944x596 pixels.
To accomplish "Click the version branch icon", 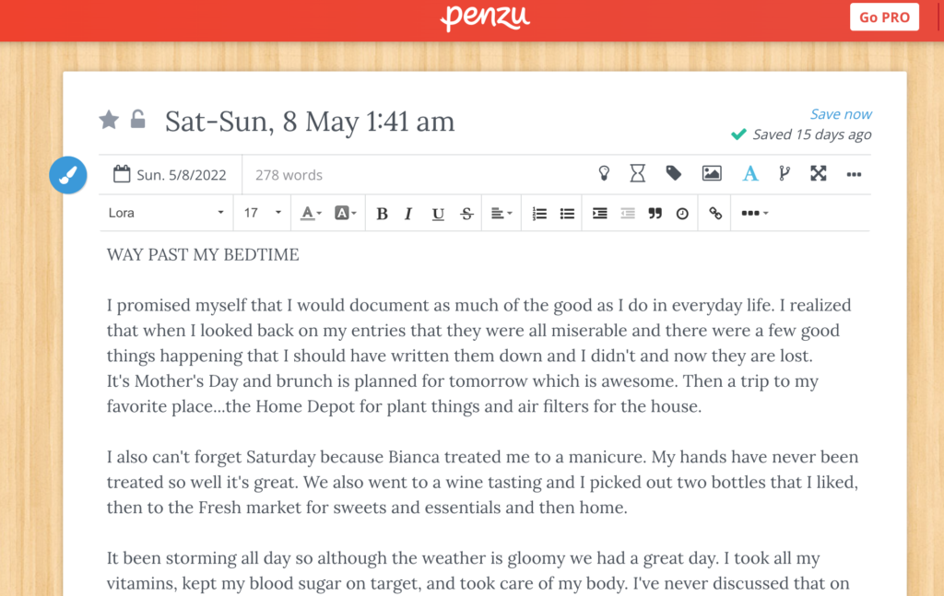I will tap(785, 173).
